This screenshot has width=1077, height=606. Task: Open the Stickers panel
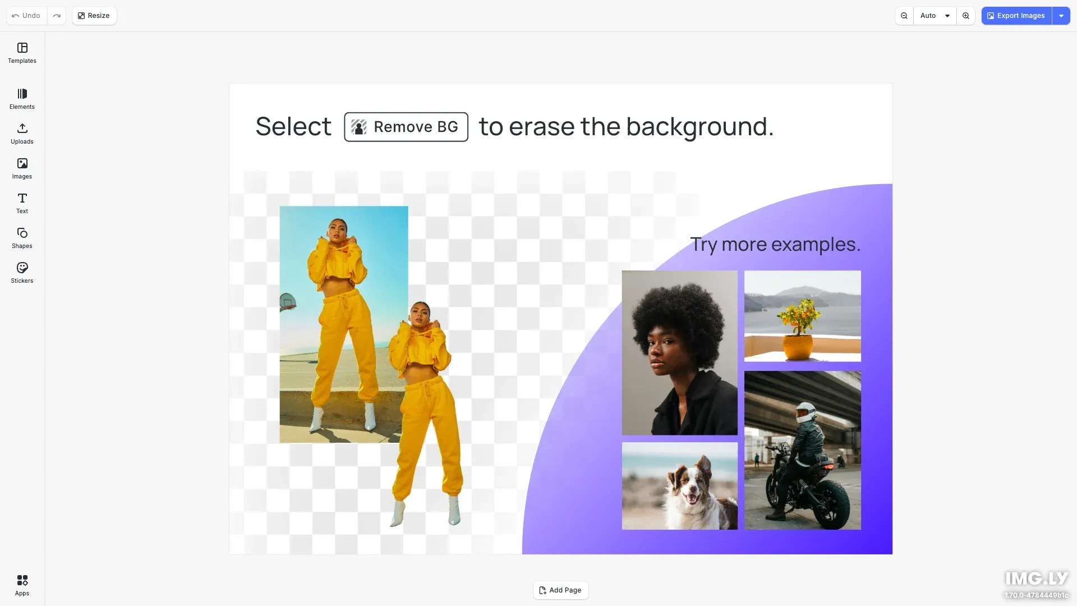[22, 273]
